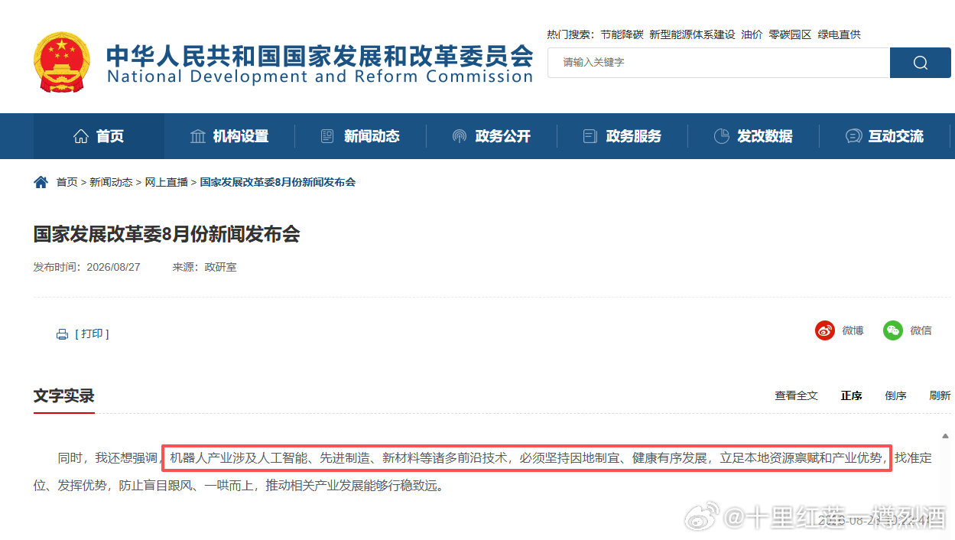Click the page headline 国家发展改革委8月份新闻发布会
This screenshot has height=540, width=955.
(x=167, y=234)
